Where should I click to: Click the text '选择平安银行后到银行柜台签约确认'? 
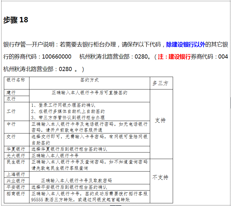tap(69, 187)
